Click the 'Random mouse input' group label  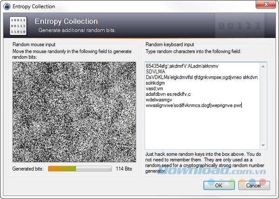tap(34, 45)
